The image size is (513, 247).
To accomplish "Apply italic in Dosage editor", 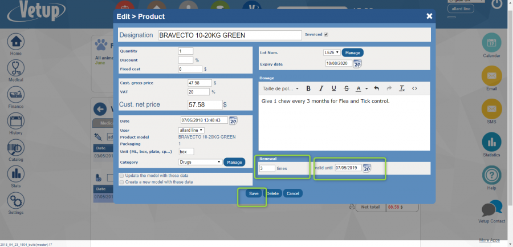I will coord(321,88).
